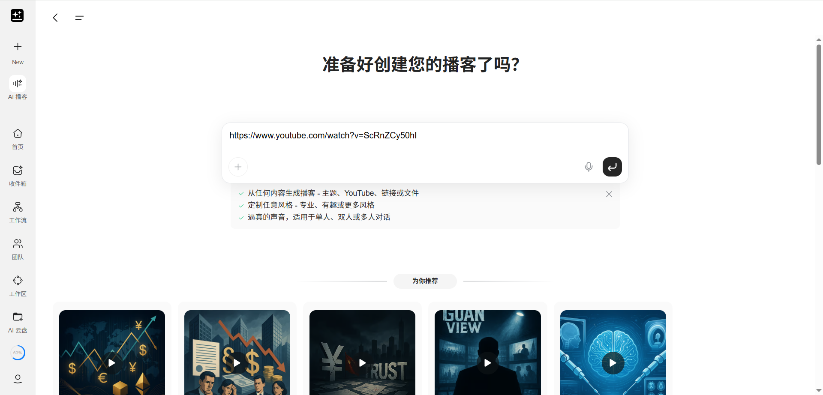The height and width of the screenshot is (395, 823).
Task: Click the plus attachment button in input box
Action: 238,167
